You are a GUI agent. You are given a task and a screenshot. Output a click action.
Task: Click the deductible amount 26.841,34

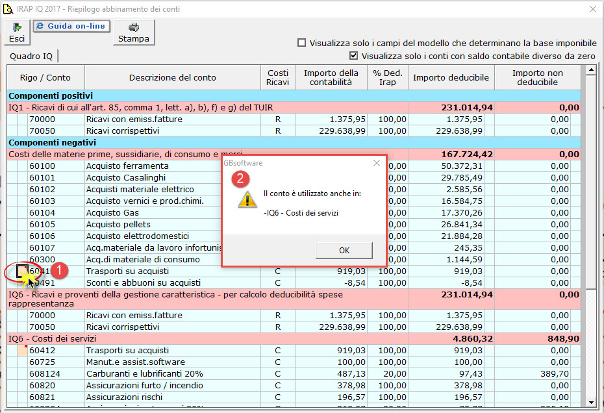tap(462, 224)
